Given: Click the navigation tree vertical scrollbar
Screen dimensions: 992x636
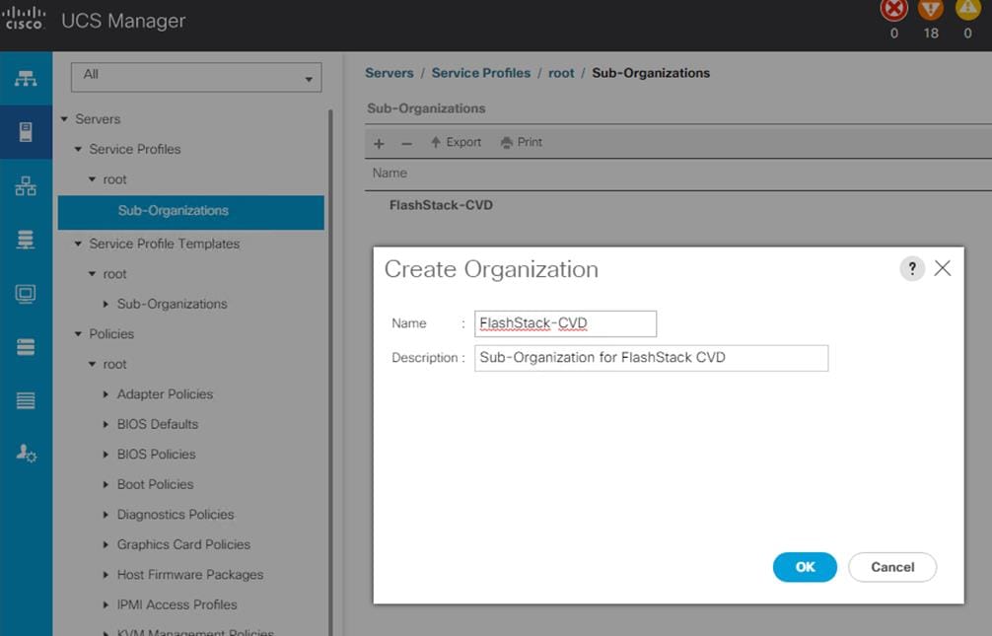Looking at the screenshot, I should tap(329, 372).
